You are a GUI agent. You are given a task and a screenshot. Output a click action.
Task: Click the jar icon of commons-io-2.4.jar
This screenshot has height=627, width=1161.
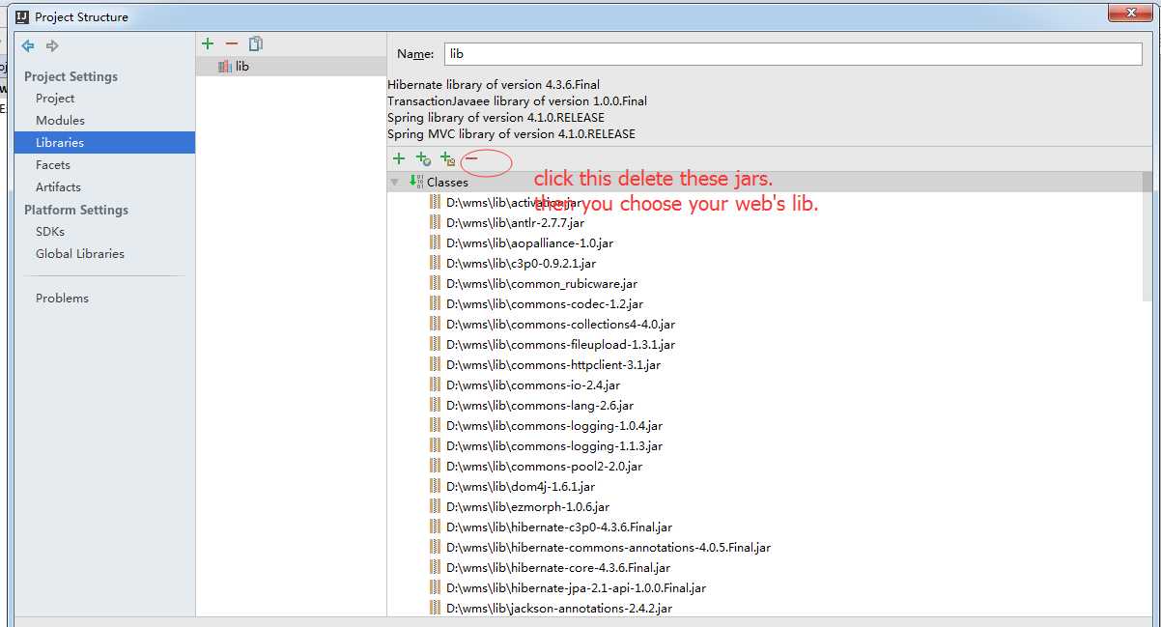click(x=435, y=385)
